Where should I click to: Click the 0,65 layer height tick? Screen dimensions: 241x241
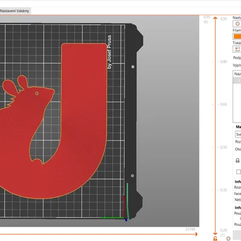point(224,104)
